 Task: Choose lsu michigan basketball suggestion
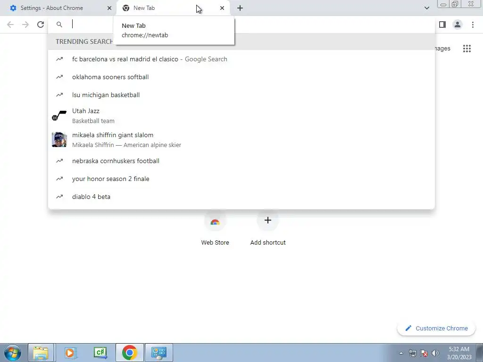coord(241,95)
